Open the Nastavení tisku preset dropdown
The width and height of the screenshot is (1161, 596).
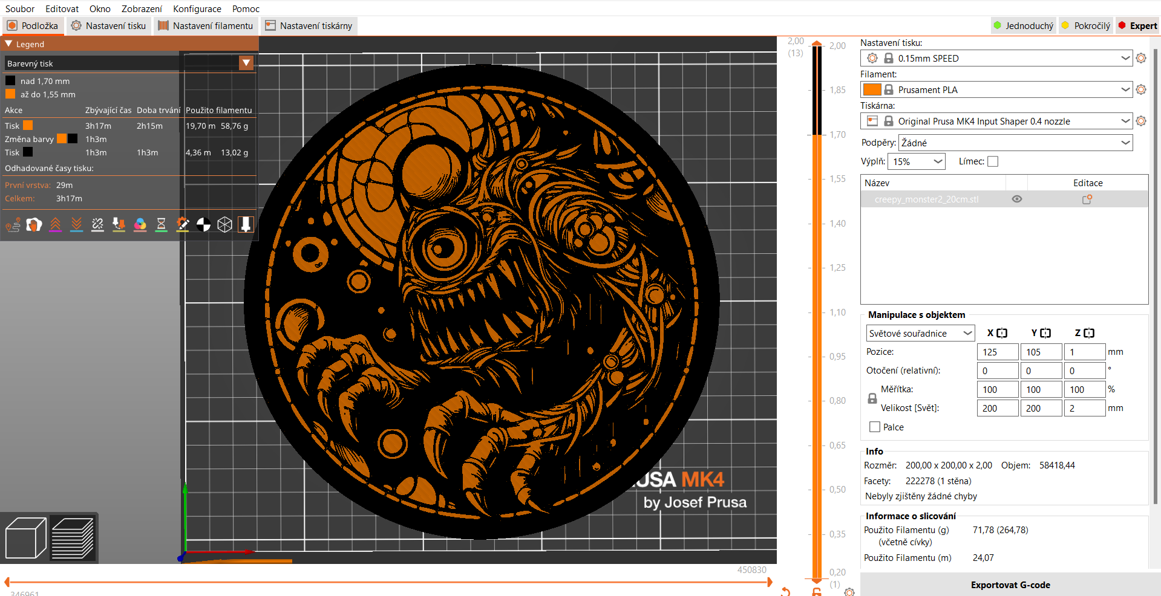996,58
